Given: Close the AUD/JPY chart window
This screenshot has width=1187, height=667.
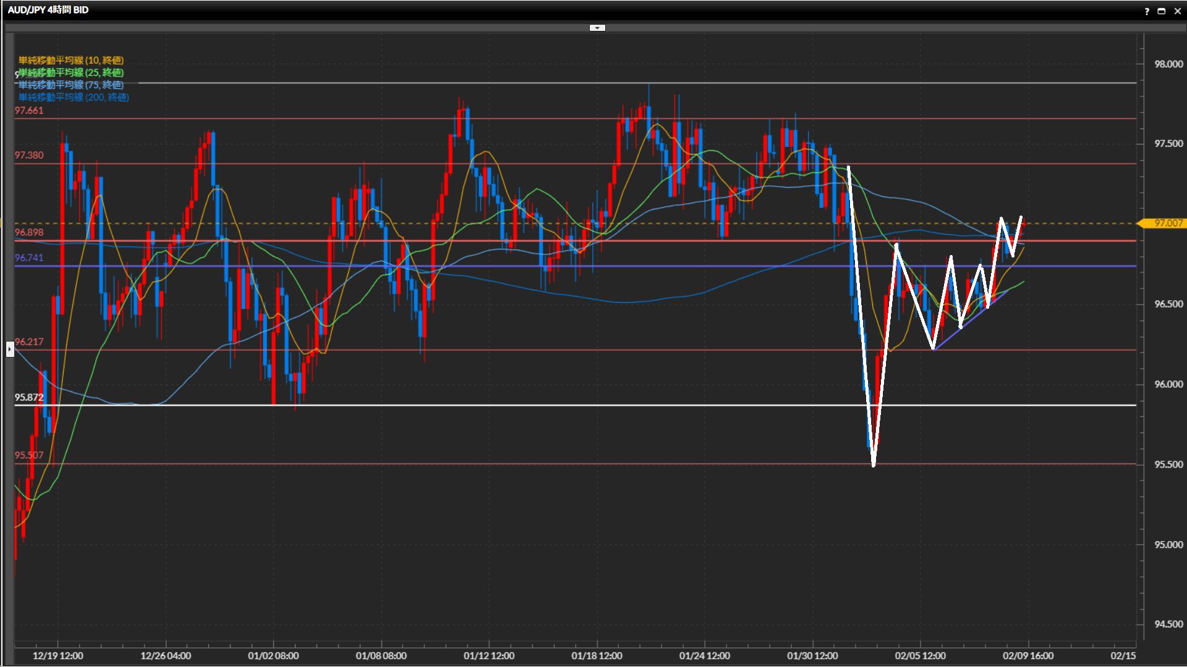Looking at the screenshot, I should [1177, 11].
